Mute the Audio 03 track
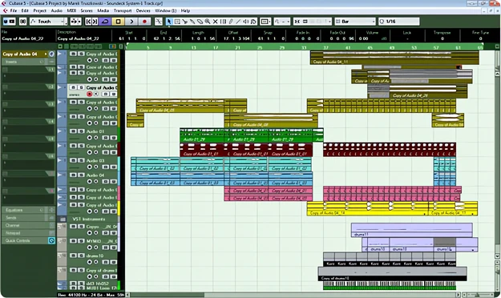Viewport: 501px width, 298px height. point(73,160)
